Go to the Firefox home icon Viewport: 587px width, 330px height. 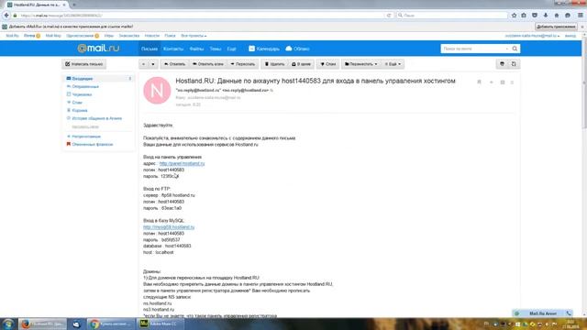click(557, 16)
